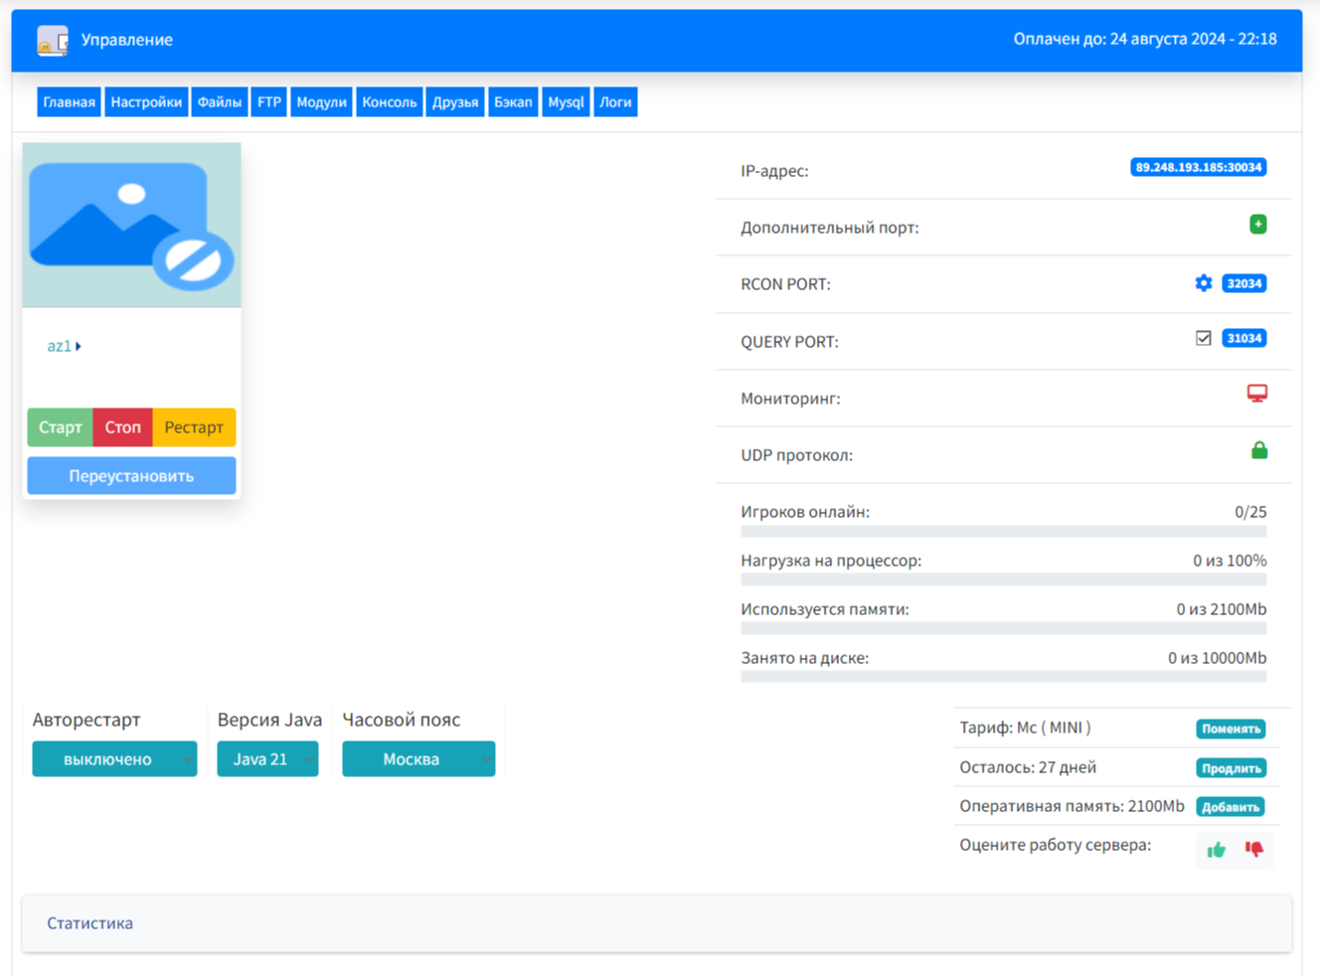Viewport: 1320px width, 976px height.
Task: Open the Консоль tab
Action: (x=390, y=102)
